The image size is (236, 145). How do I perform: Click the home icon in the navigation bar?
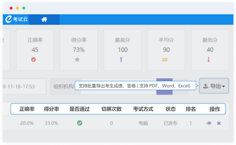[x=44, y=20]
